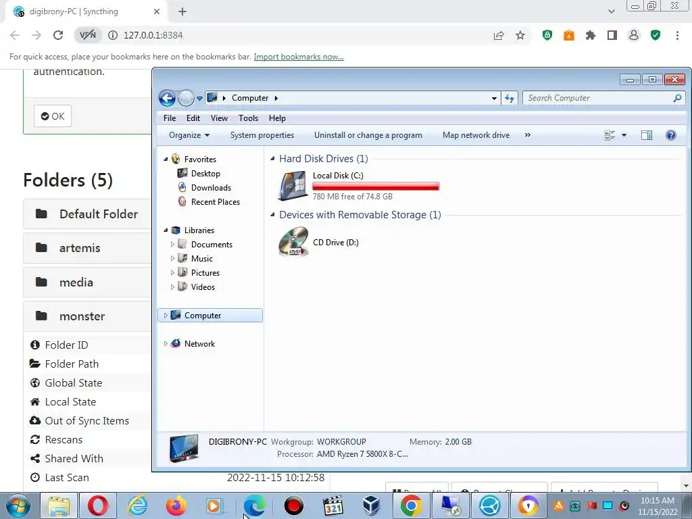Click System properties
Viewport: 692px width, 519px height.
[x=262, y=135]
